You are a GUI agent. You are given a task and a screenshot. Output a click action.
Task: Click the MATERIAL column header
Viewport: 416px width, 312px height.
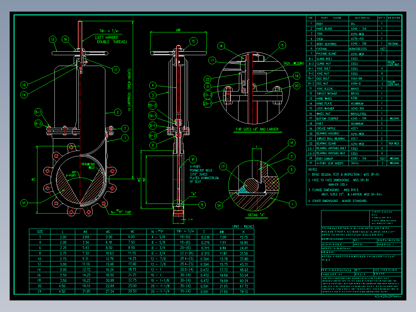point(362,18)
